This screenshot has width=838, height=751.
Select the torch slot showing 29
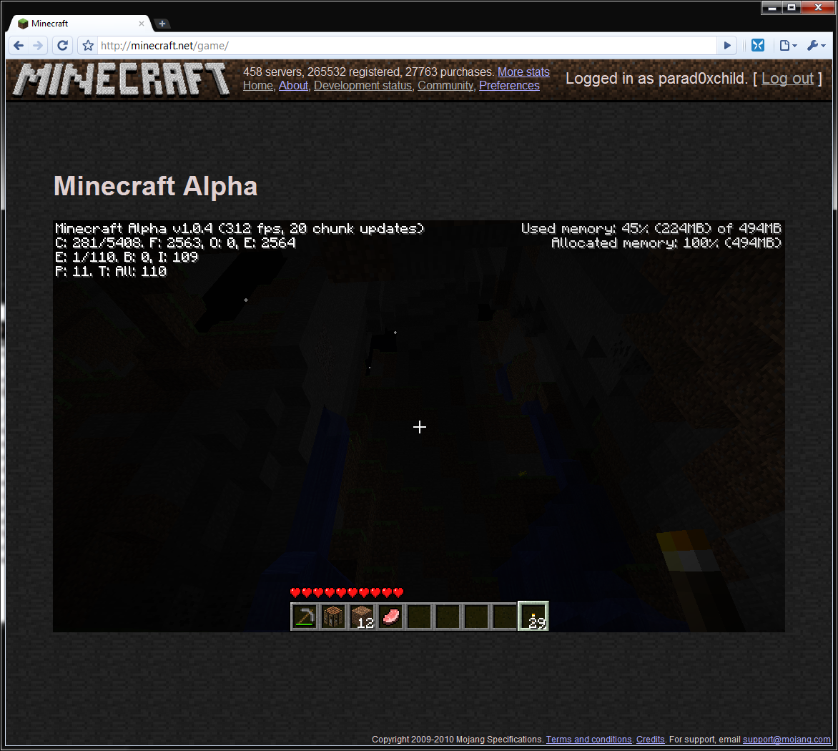533,617
